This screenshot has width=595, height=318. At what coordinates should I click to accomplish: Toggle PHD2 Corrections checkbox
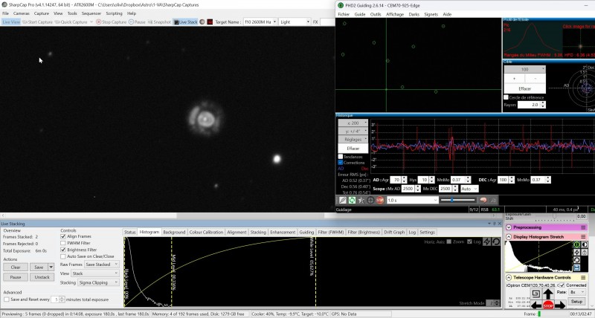(341, 163)
